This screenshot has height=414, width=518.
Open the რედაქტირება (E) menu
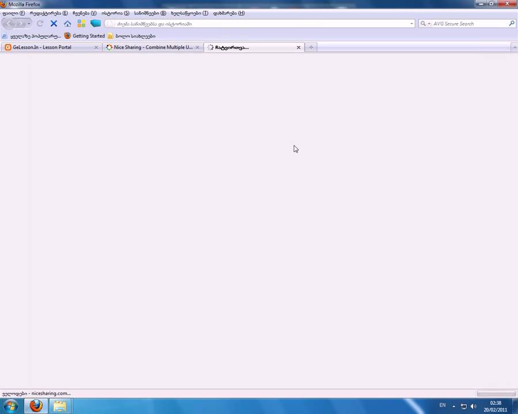(48, 13)
